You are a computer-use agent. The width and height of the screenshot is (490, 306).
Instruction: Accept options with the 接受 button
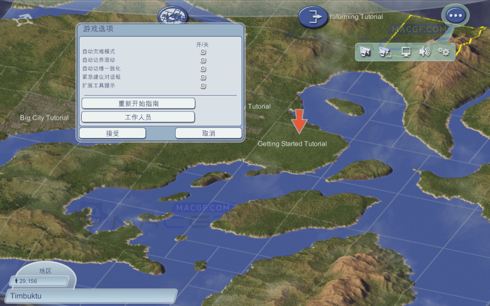point(112,133)
